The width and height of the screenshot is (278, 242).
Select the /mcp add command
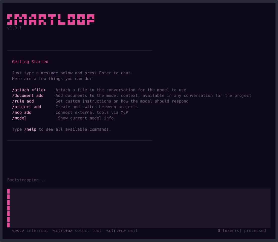click(22, 112)
